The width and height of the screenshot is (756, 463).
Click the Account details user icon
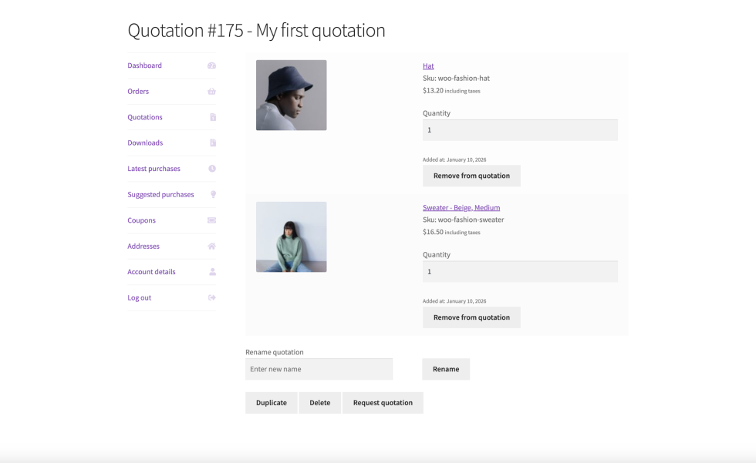[x=212, y=272]
